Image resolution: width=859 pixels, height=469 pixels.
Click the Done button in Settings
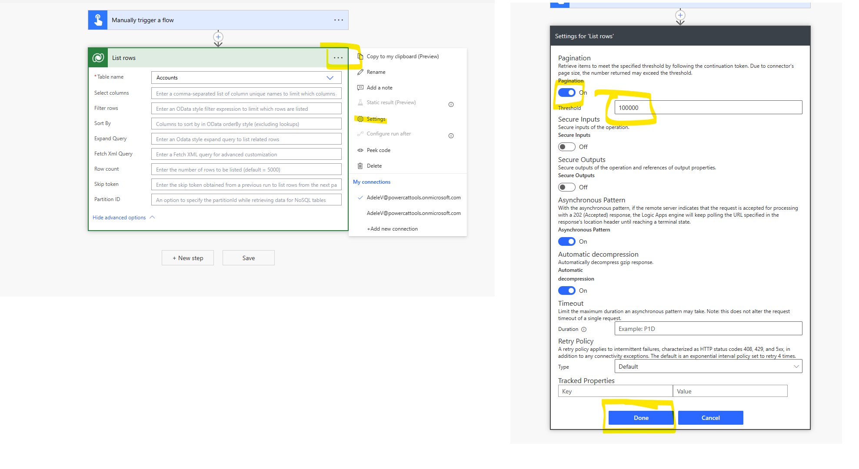640,417
